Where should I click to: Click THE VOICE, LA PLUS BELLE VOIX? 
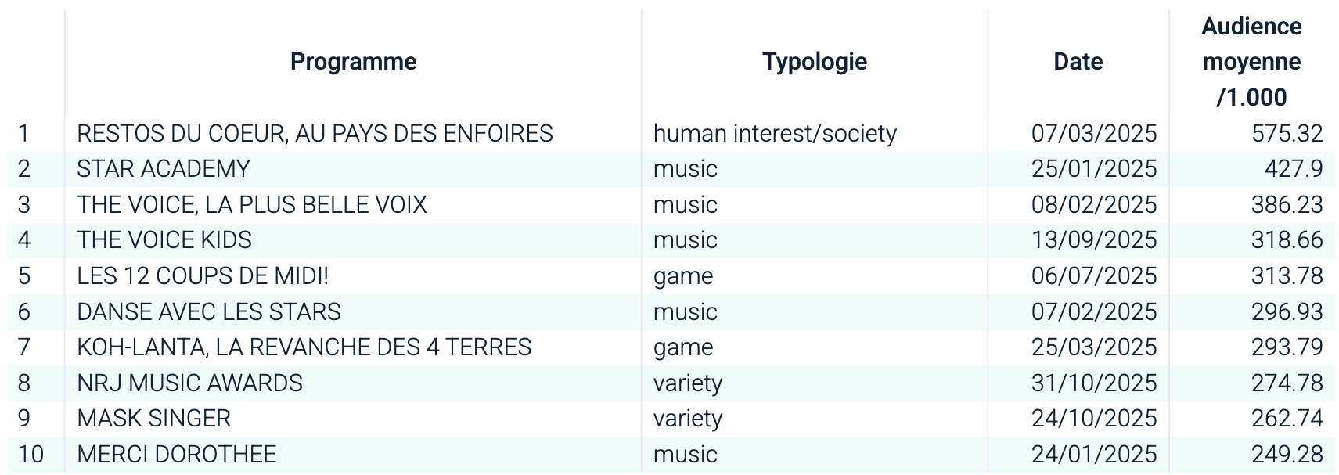(x=252, y=205)
